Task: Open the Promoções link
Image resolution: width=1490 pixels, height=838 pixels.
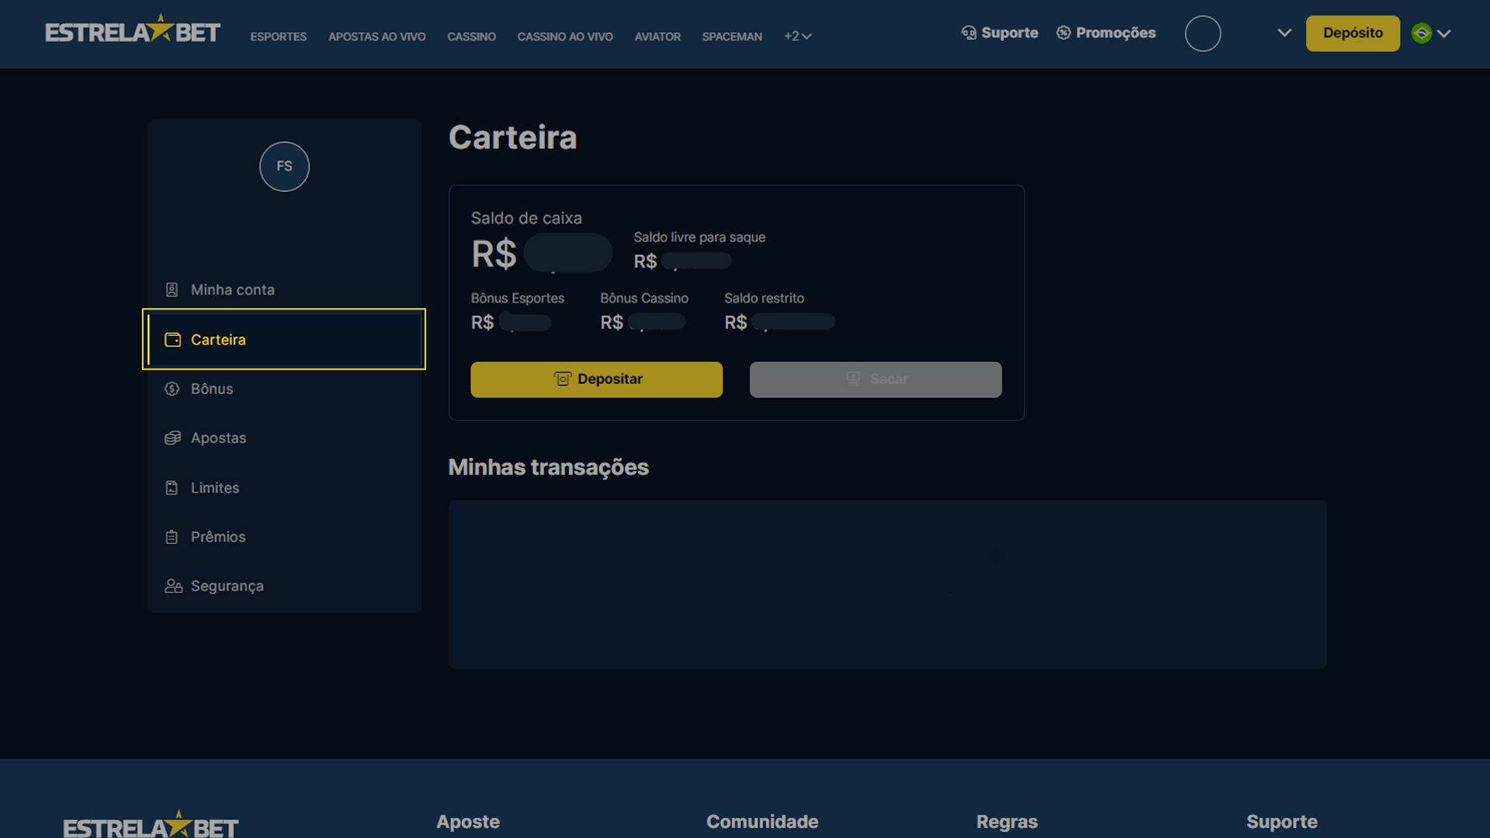Action: (x=1106, y=33)
